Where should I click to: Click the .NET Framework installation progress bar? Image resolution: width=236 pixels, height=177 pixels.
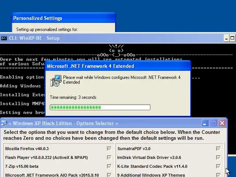(100, 107)
